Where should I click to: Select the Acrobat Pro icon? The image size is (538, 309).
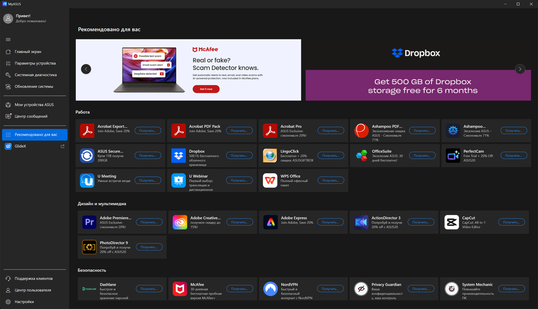[270, 131]
